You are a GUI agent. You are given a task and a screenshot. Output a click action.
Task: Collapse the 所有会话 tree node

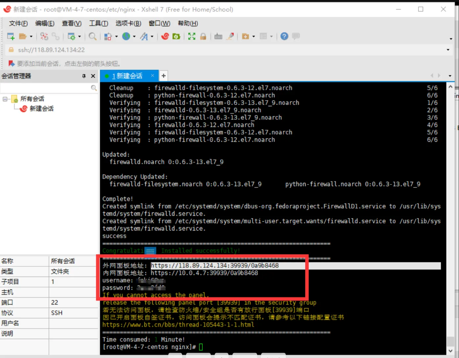(x=5, y=99)
